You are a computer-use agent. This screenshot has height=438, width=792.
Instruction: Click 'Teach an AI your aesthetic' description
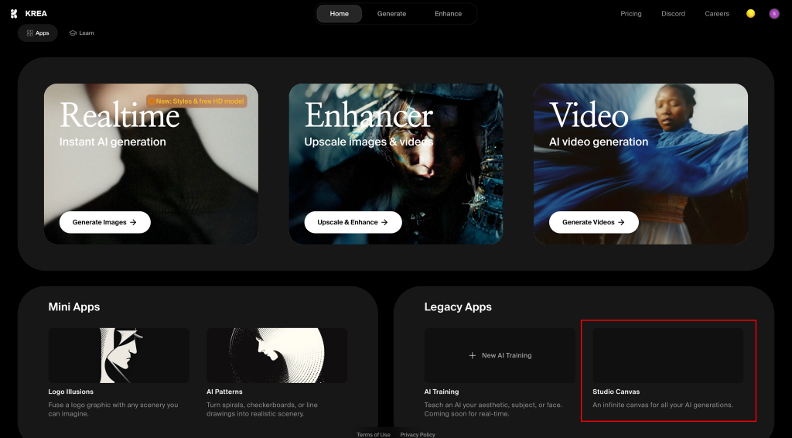(x=493, y=409)
